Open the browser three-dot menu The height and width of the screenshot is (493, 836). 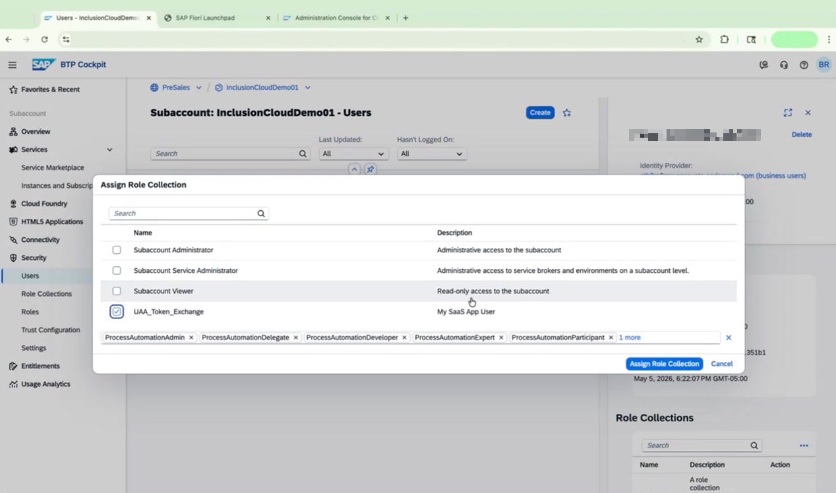pos(829,40)
